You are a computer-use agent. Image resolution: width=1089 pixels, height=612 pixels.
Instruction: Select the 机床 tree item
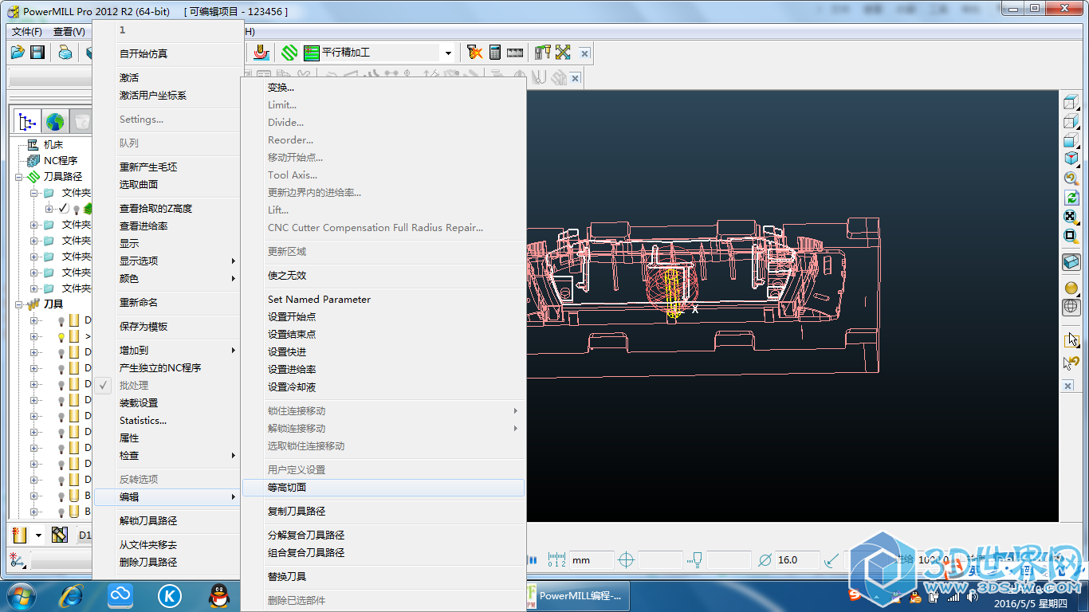tap(53, 145)
